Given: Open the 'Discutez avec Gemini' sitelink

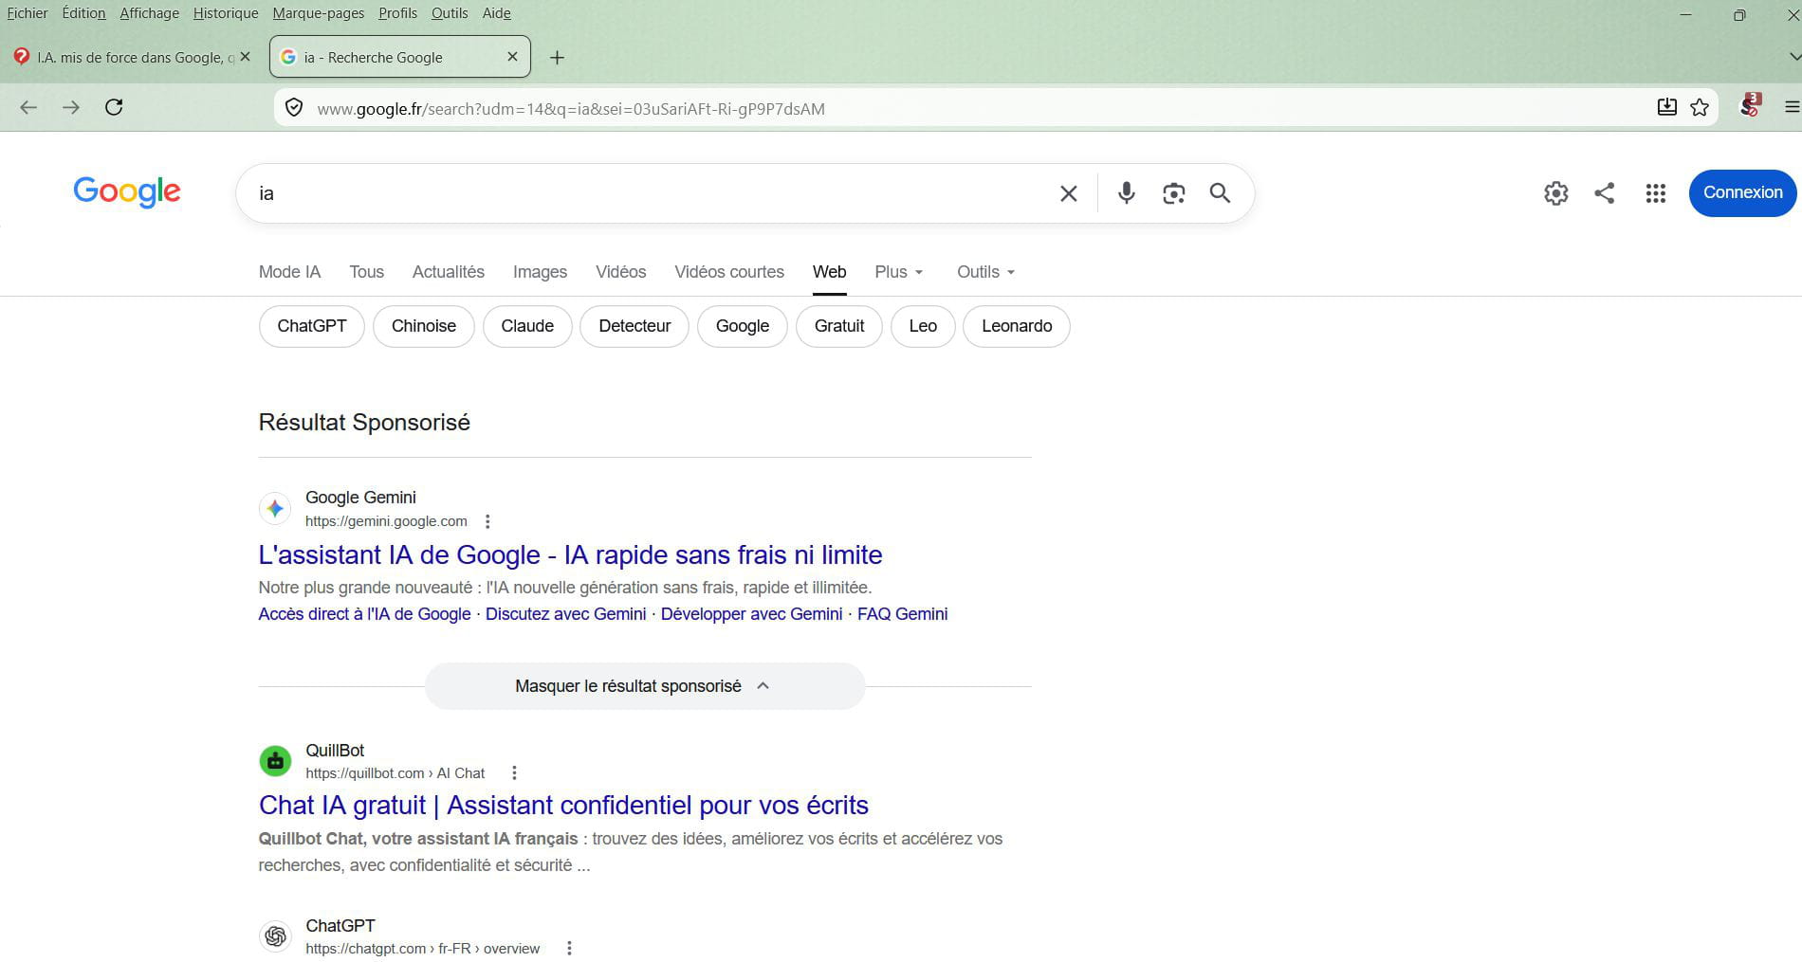Looking at the screenshot, I should (565, 614).
